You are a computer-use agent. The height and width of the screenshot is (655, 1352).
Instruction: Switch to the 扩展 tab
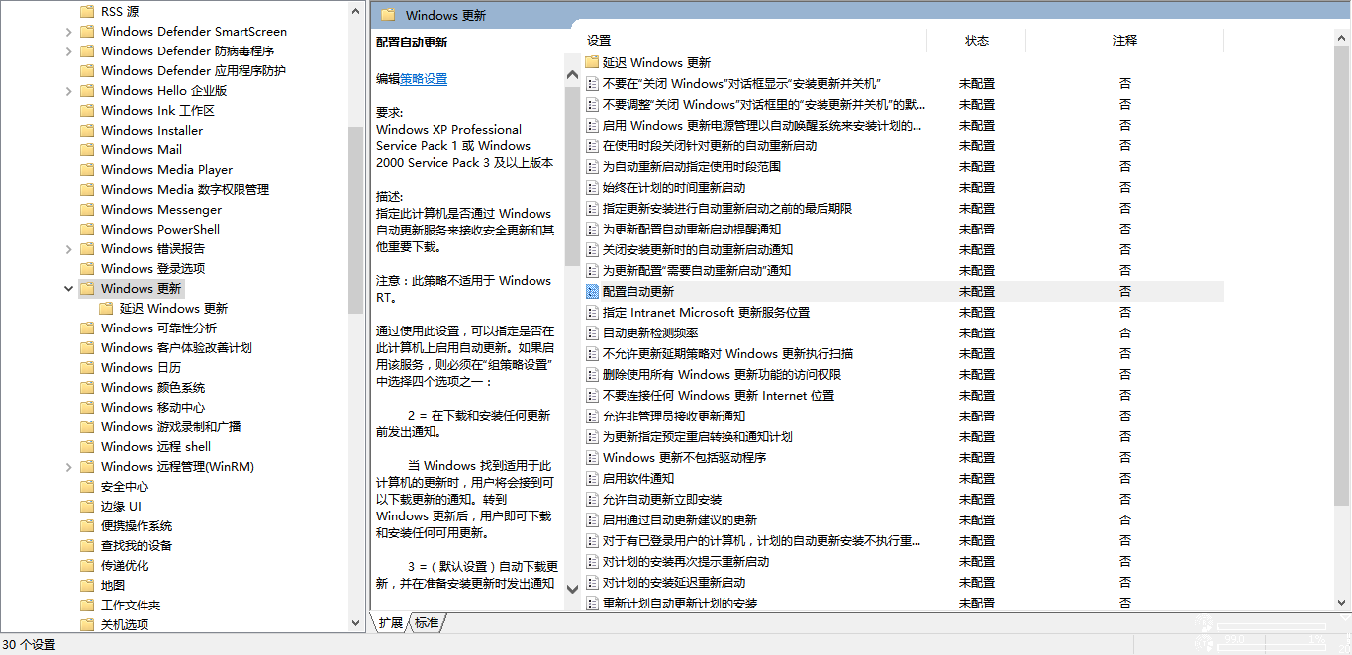(391, 623)
